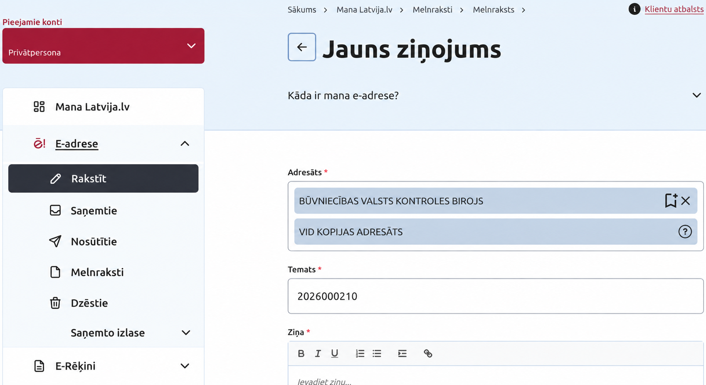Insert a bulleted list
Screen dimensions: 706x385
coord(377,353)
